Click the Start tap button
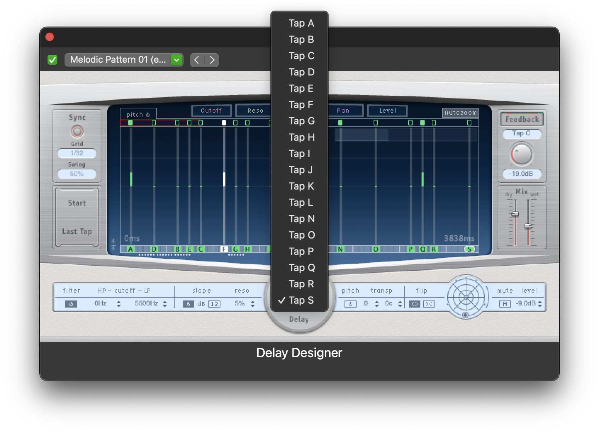This screenshot has height=433, width=599. pyautogui.click(x=77, y=203)
